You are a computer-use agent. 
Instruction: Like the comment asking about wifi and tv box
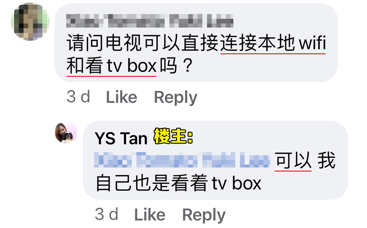pos(121,97)
